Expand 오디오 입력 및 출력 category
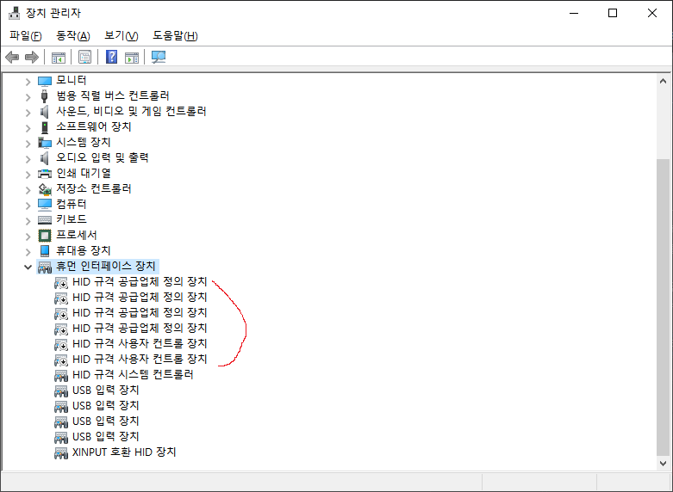 pos(28,159)
